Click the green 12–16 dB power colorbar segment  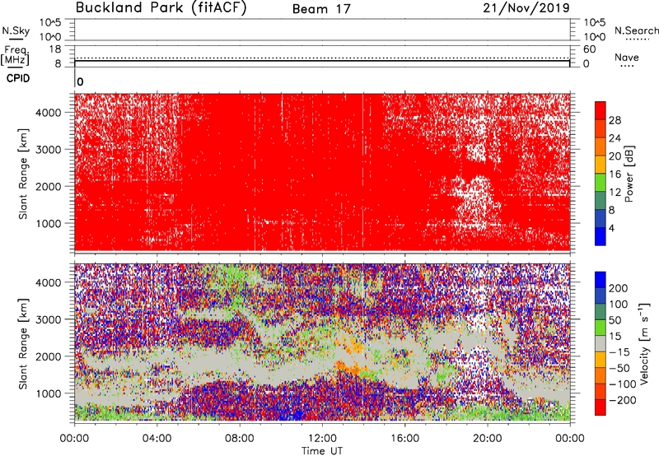[601, 182]
